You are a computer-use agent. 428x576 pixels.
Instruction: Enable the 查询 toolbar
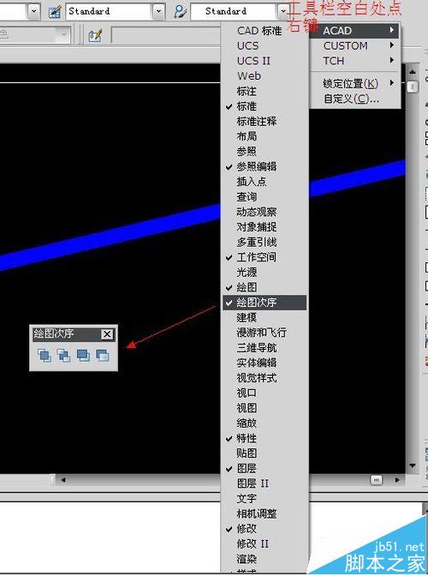[x=265, y=196]
